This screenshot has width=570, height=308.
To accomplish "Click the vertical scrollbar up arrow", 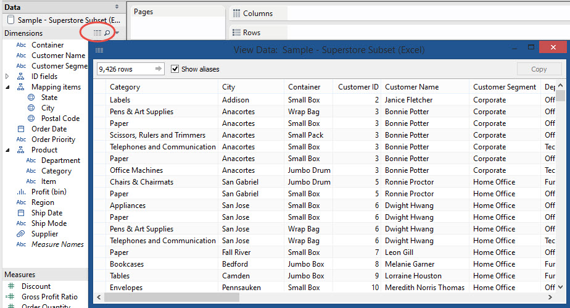I will pos(560,85).
